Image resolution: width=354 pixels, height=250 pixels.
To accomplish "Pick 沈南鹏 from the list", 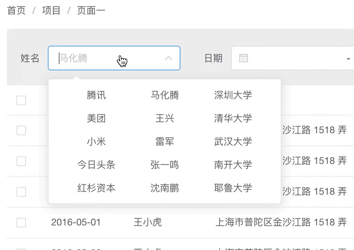I will [x=165, y=188].
